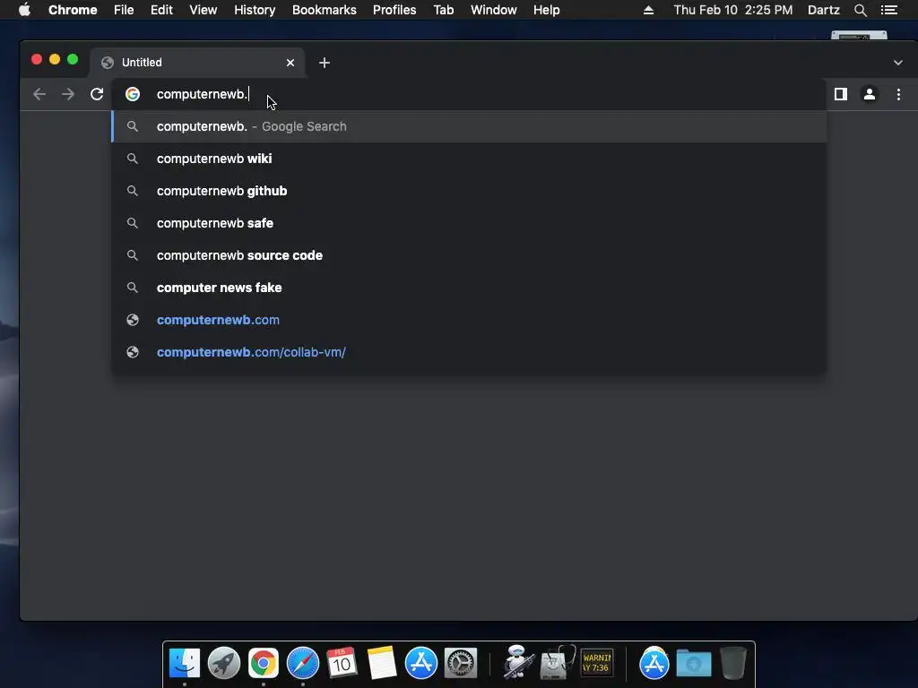Screen dimensions: 918x688
Task: Click the date and time in menu bar
Action: click(733, 10)
